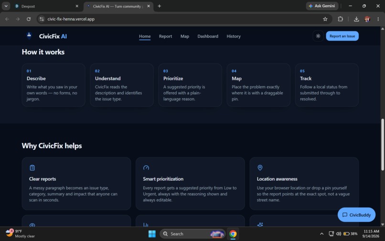Click the address bar URL civic-fix-henna.vercel.app

71,19
